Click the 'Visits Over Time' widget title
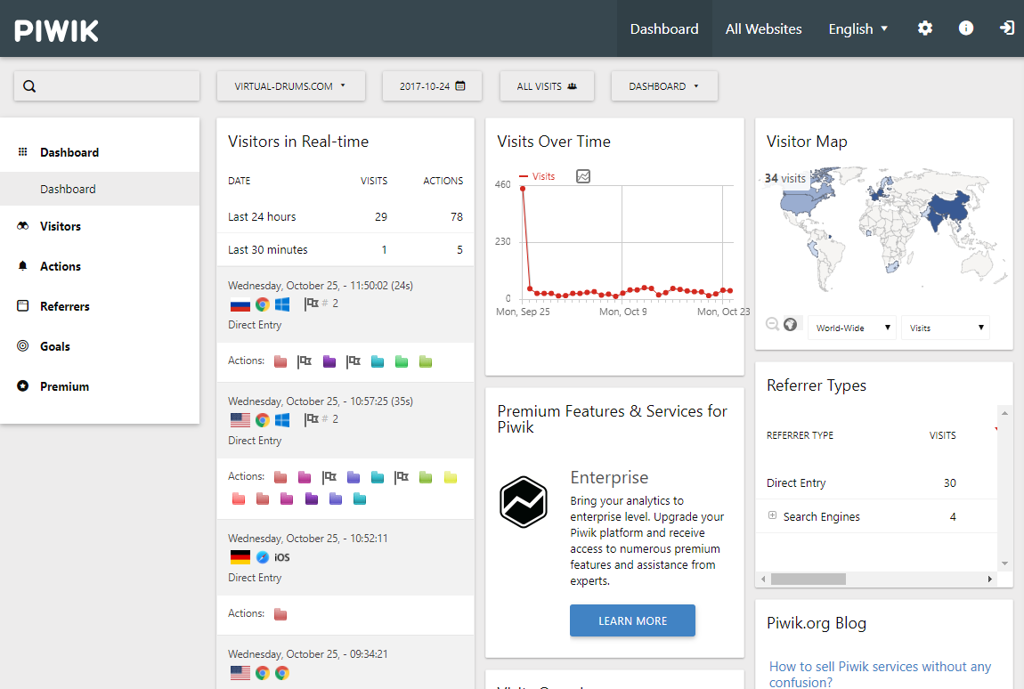This screenshot has width=1024, height=689. (x=554, y=141)
